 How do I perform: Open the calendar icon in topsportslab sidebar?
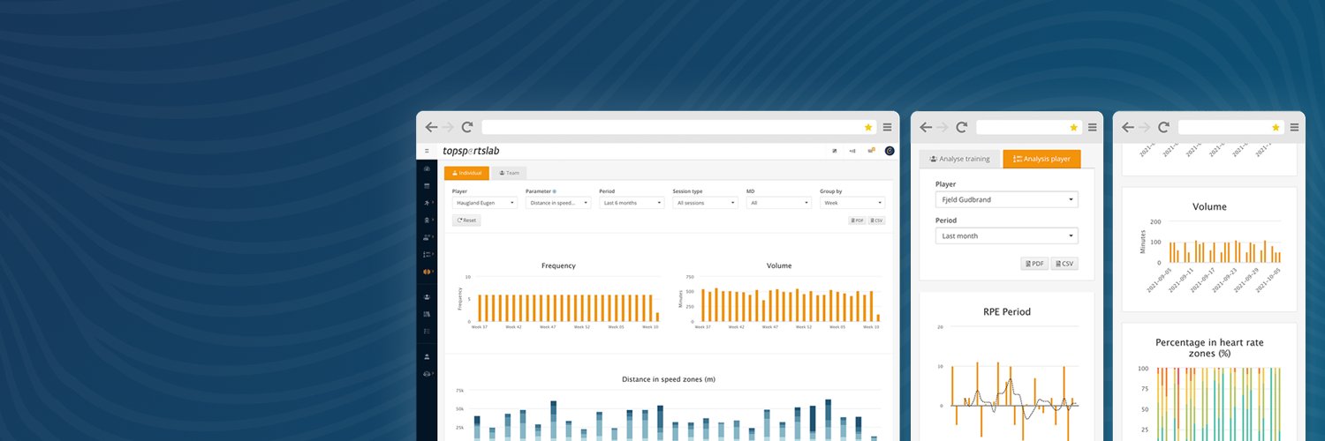(x=427, y=186)
